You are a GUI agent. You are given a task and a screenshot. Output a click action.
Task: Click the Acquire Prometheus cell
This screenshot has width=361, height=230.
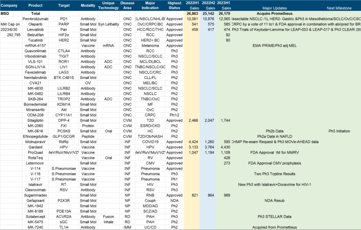pyautogui.click(x=274, y=13)
